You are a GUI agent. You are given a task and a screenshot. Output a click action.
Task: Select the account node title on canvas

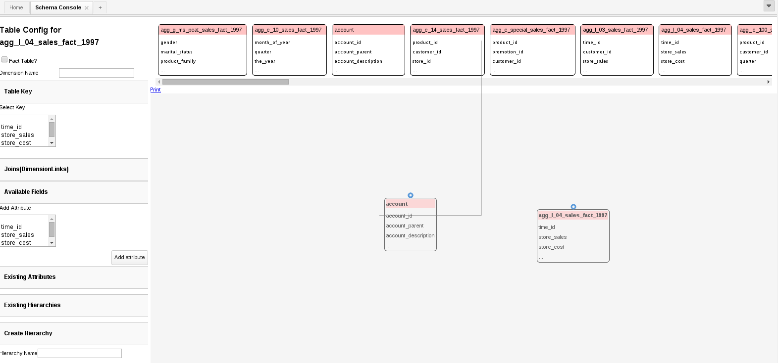410,204
